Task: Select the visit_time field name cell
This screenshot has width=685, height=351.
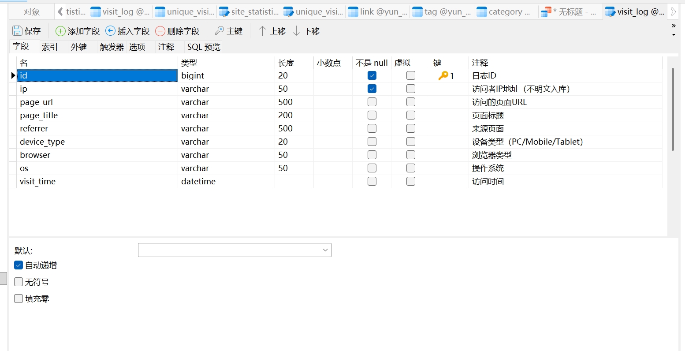Action: 97,182
